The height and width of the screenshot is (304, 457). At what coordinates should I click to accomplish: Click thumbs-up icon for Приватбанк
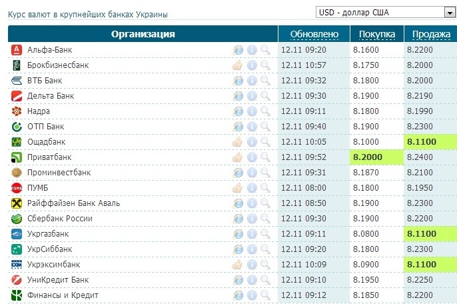pos(238,157)
